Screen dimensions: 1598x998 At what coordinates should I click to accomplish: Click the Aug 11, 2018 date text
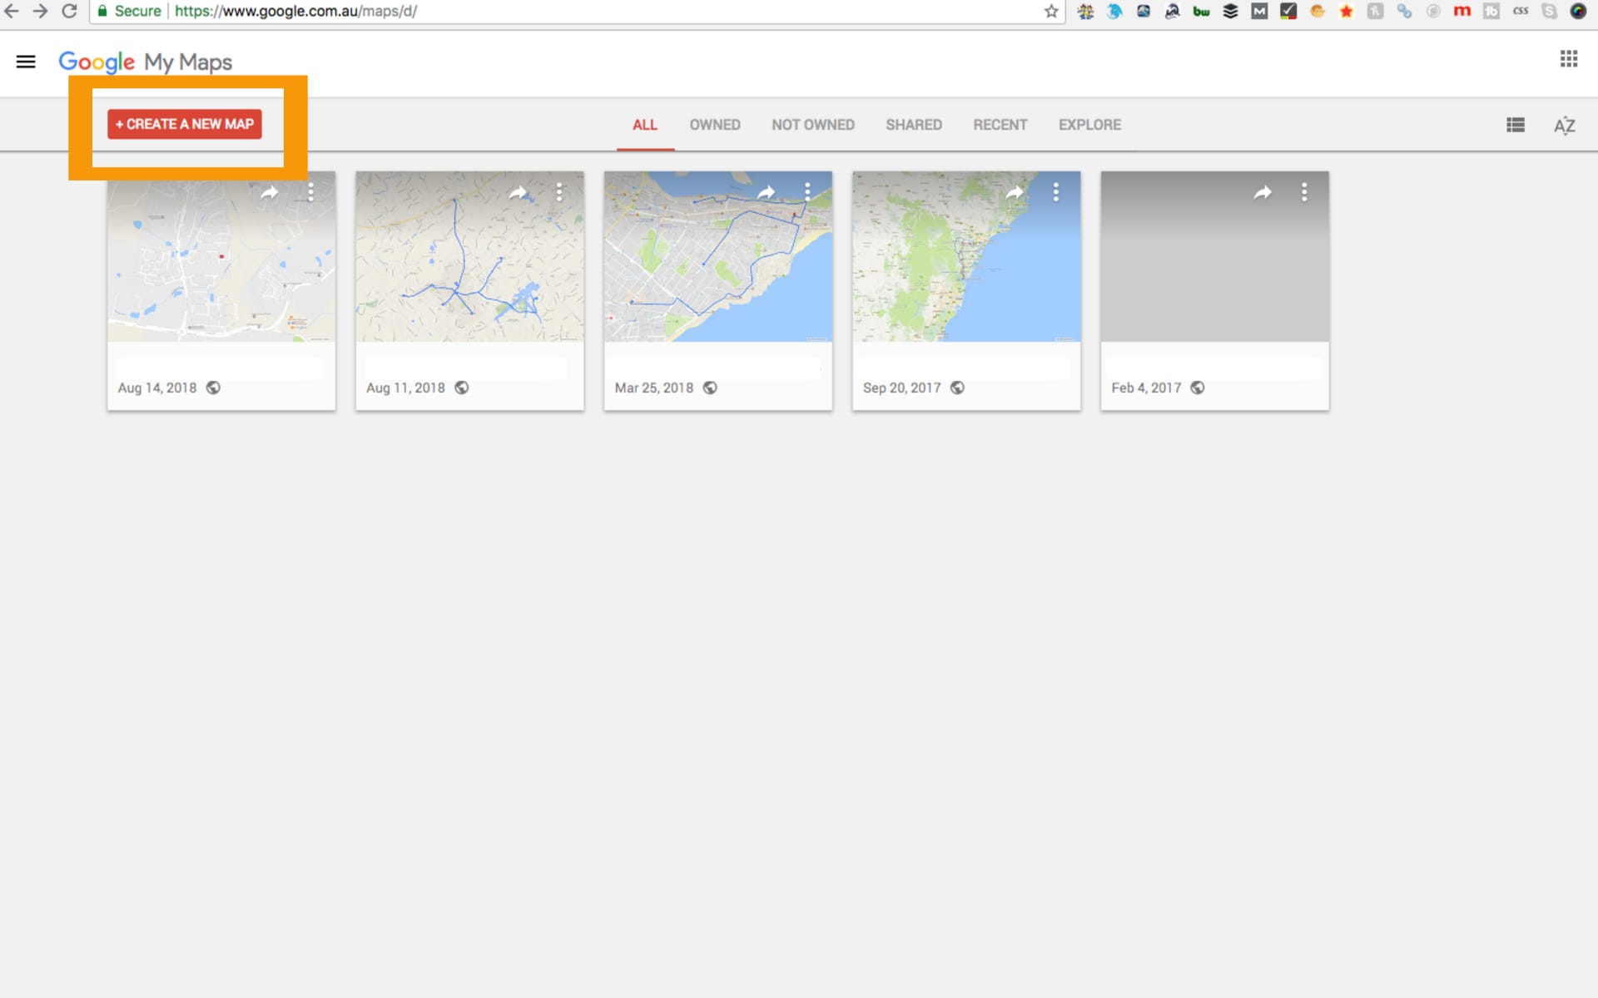(x=405, y=388)
